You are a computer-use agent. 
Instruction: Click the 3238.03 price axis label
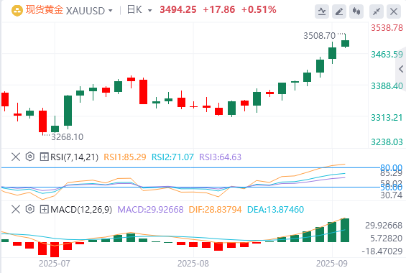pyautogui.click(x=387, y=142)
